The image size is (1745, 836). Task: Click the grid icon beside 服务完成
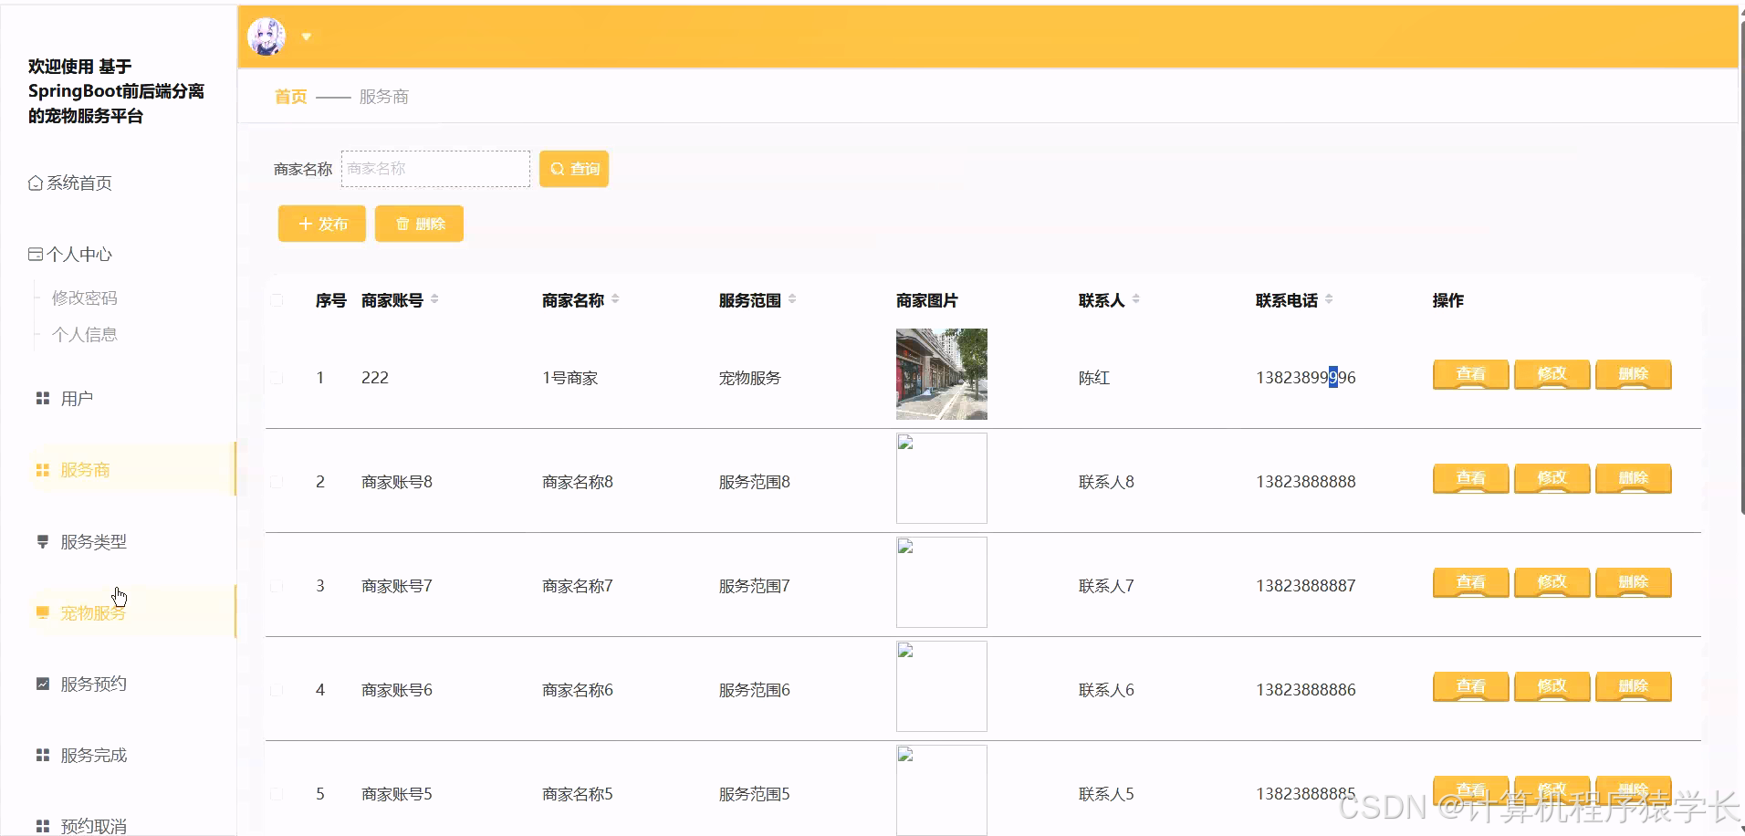tap(42, 755)
